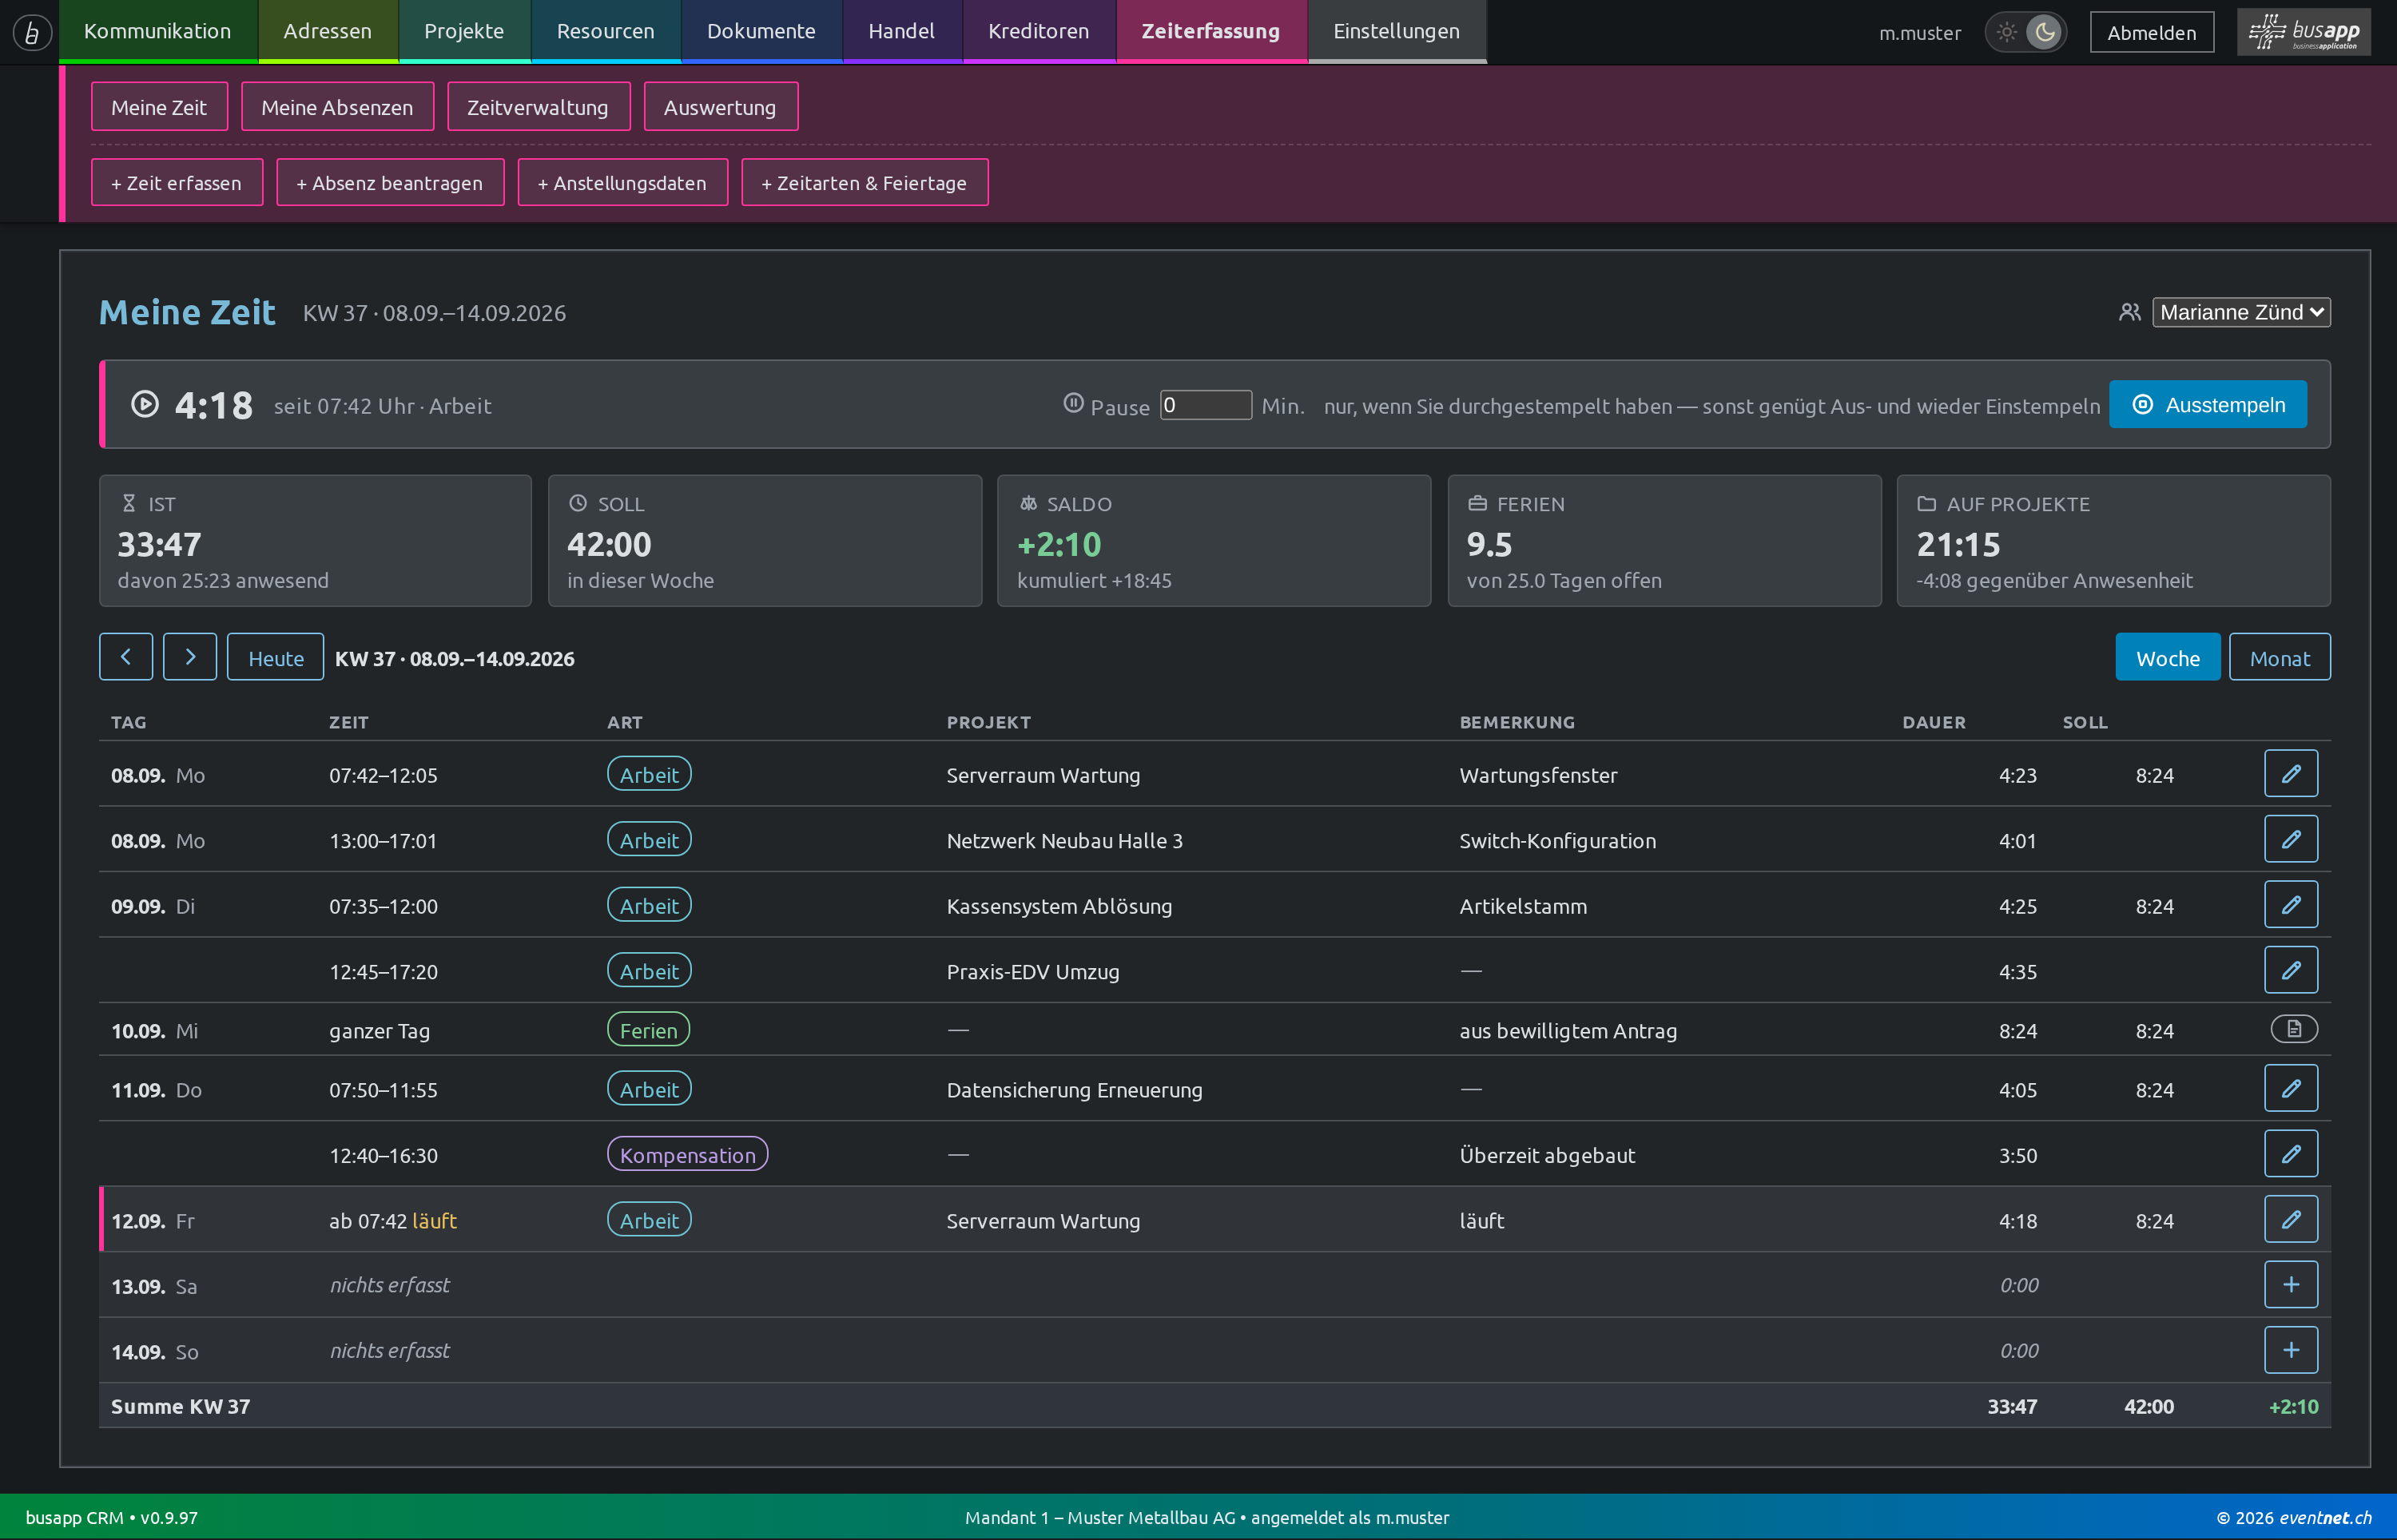Open the Marianne Zünd employee dropdown

tap(2240, 312)
